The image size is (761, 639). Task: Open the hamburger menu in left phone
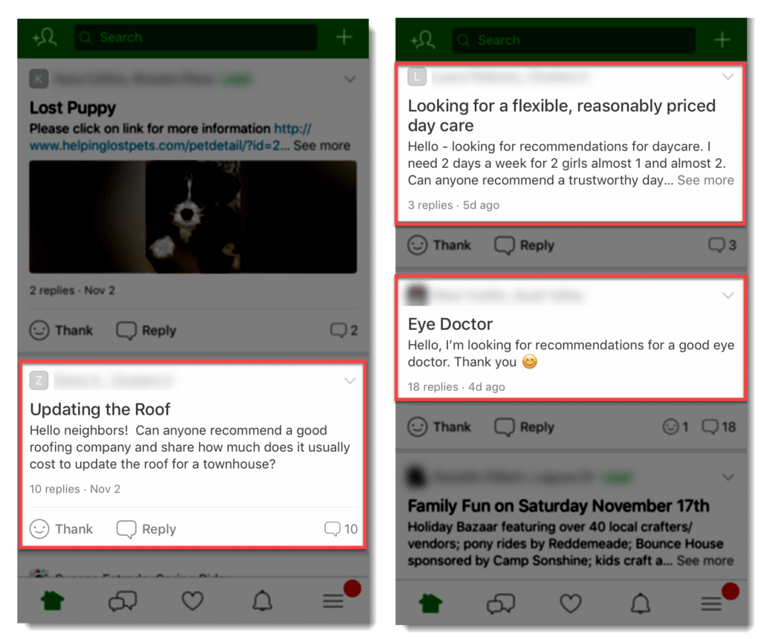333,602
